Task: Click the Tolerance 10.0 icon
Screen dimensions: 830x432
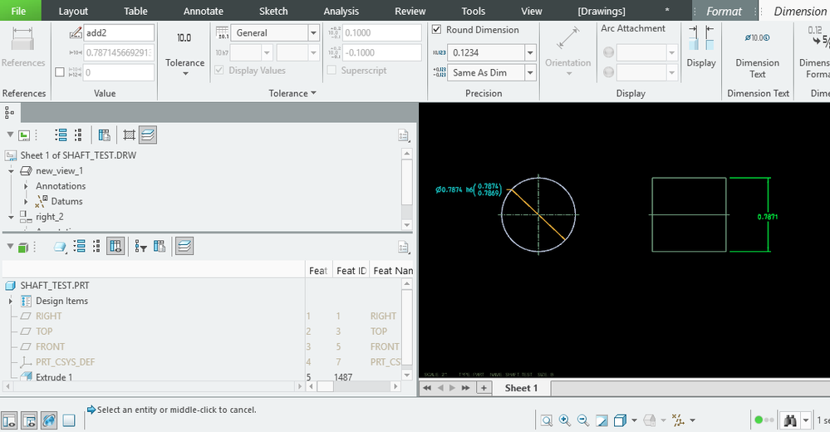Action: coord(184,38)
